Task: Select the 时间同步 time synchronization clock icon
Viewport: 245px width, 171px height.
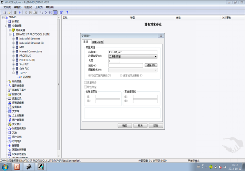Action: click(10, 141)
